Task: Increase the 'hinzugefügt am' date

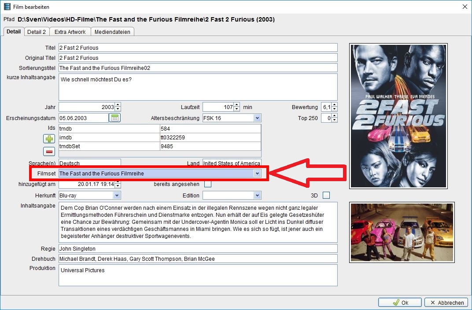Action: pos(118,182)
